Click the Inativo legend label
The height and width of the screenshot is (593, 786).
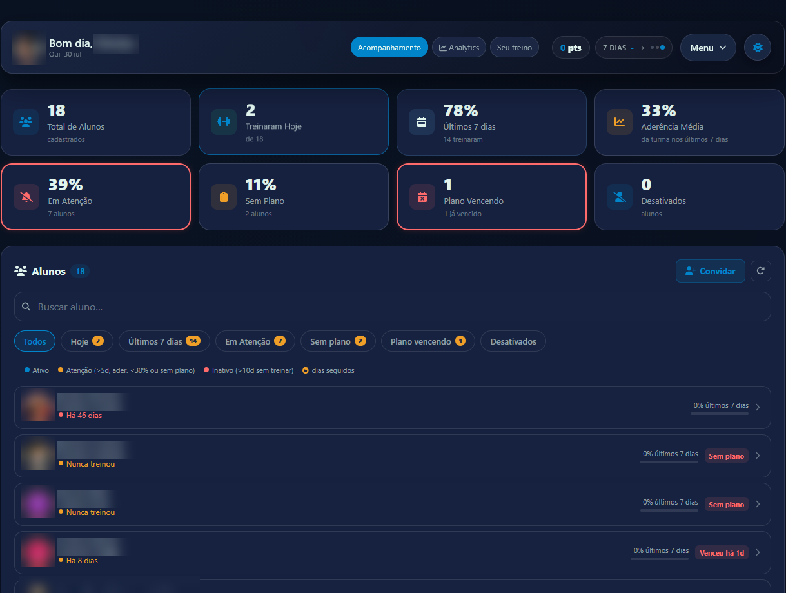[x=253, y=370]
